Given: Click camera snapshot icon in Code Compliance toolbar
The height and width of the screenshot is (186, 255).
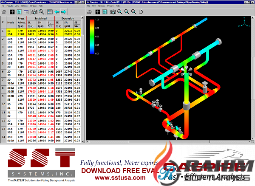Looking at the screenshot, I should tap(34, 12).
